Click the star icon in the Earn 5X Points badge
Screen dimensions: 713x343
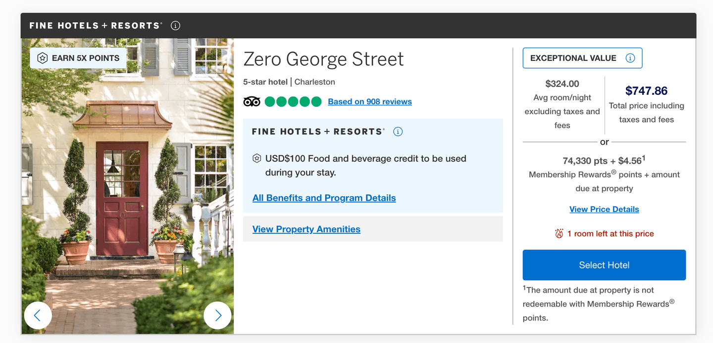(43, 58)
